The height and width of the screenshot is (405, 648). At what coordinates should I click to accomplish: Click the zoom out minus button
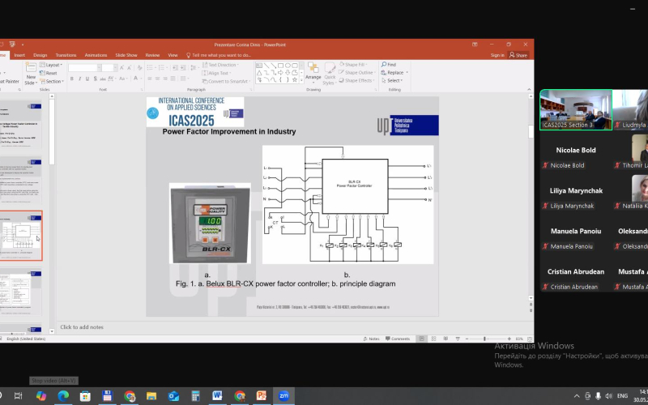(467, 339)
